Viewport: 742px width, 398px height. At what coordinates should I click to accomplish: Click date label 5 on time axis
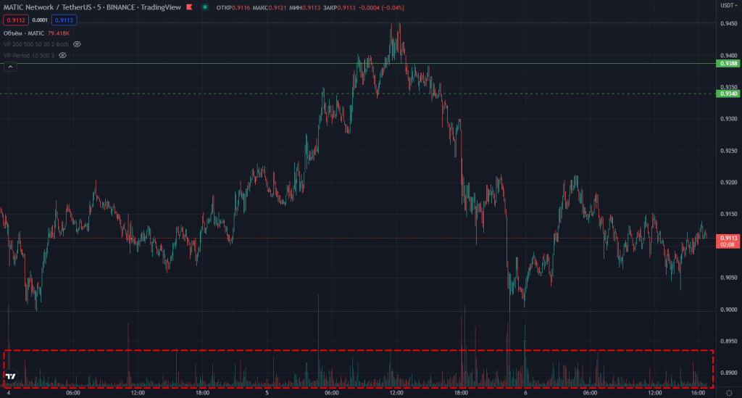[x=267, y=393]
